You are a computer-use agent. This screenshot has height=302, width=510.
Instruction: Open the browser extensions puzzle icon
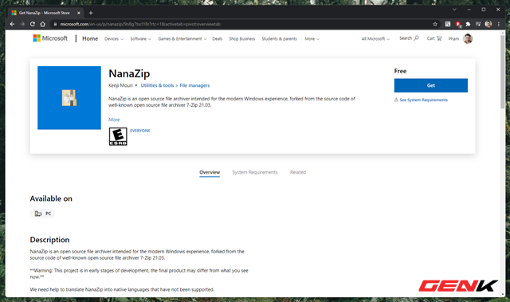(x=468, y=24)
